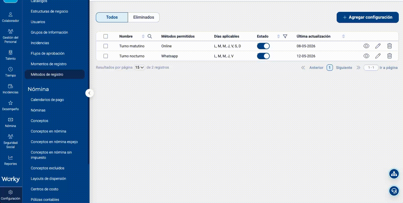The height and width of the screenshot is (203, 403).
Task: Jump to the last page using the double chevron
Action: tap(358, 68)
